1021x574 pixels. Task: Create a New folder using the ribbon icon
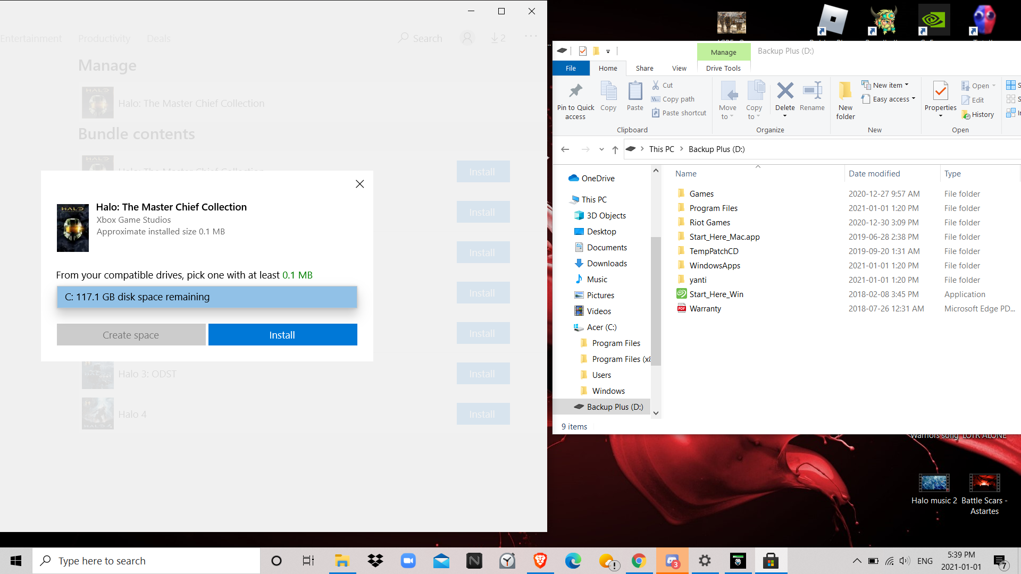pyautogui.click(x=845, y=98)
